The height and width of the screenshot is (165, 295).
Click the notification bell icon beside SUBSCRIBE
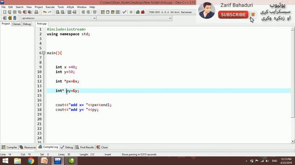(x=253, y=14)
